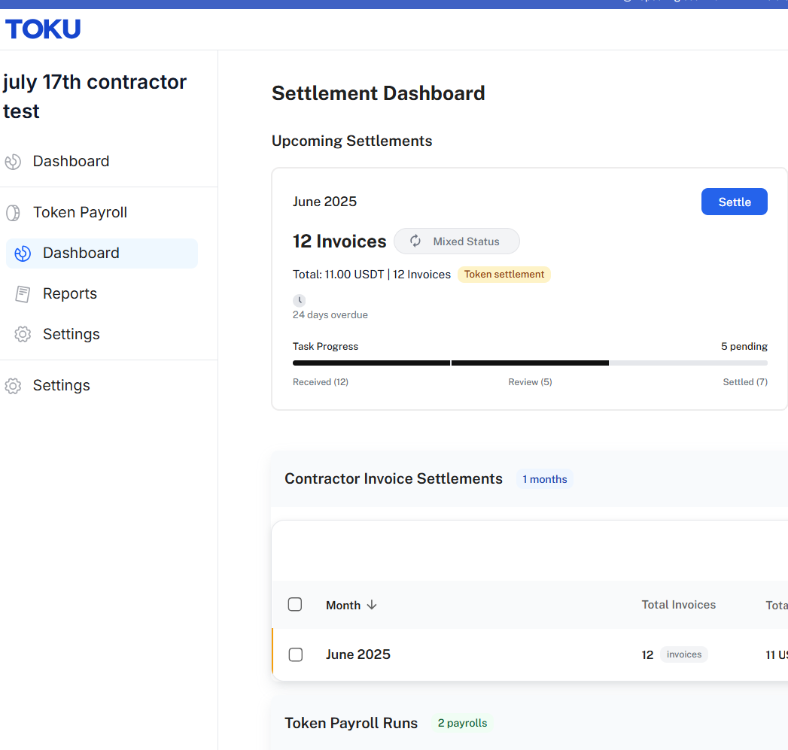Click the clock icon above overdue text

(299, 300)
